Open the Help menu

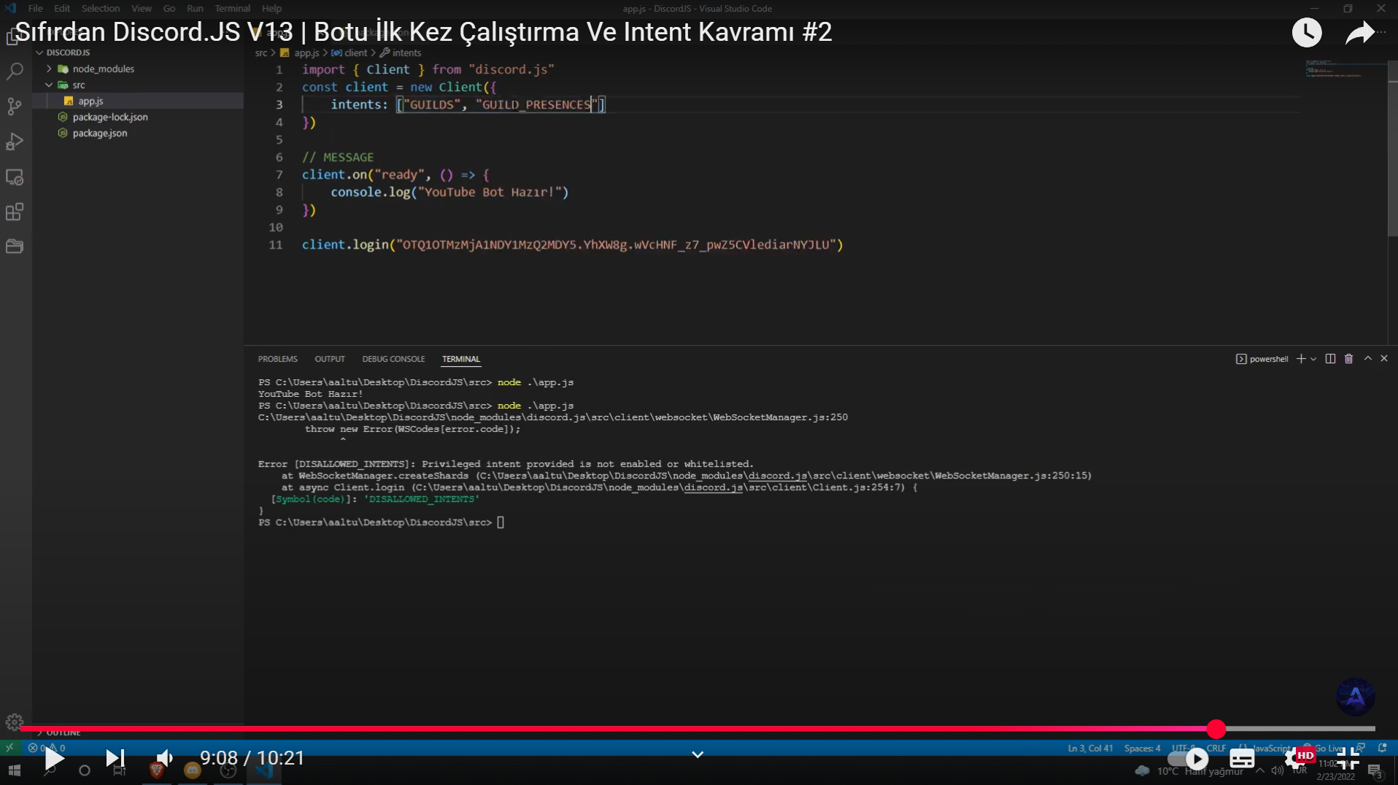tap(271, 8)
